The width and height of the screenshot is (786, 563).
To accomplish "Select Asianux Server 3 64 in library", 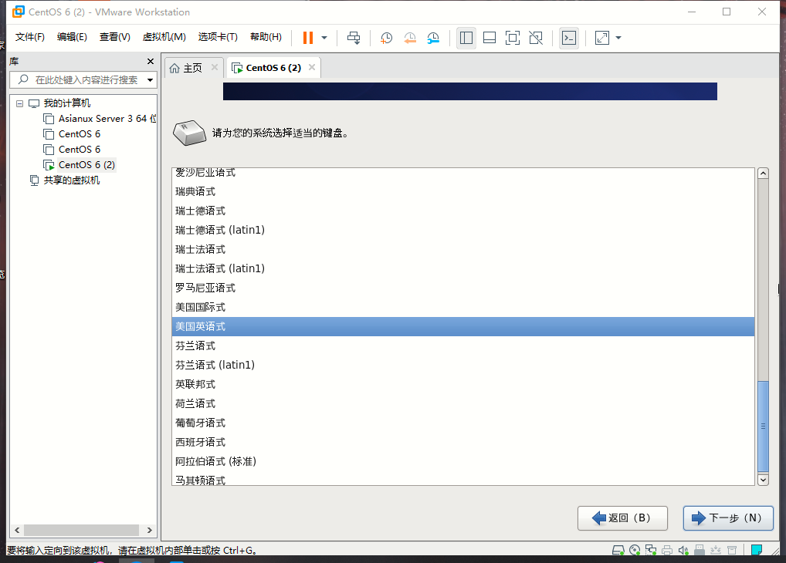I will pyautogui.click(x=100, y=119).
